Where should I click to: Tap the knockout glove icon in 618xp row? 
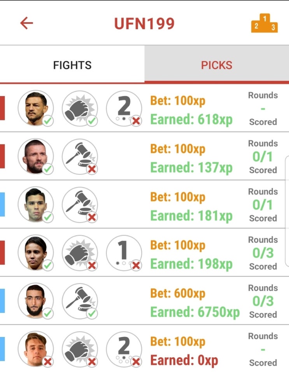pyautogui.click(x=80, y=108)
